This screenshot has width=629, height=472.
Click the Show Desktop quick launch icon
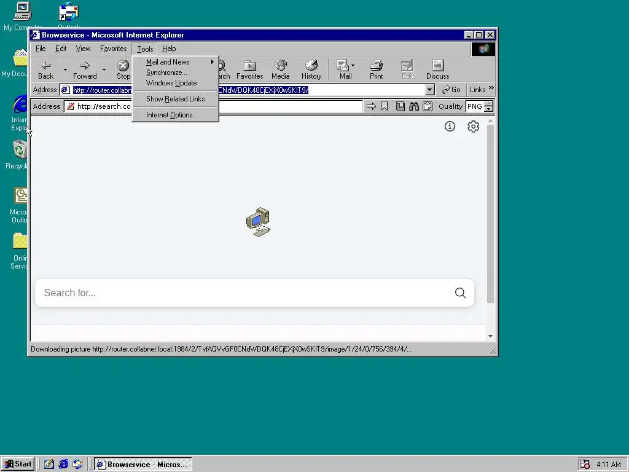tap(49, 465)
